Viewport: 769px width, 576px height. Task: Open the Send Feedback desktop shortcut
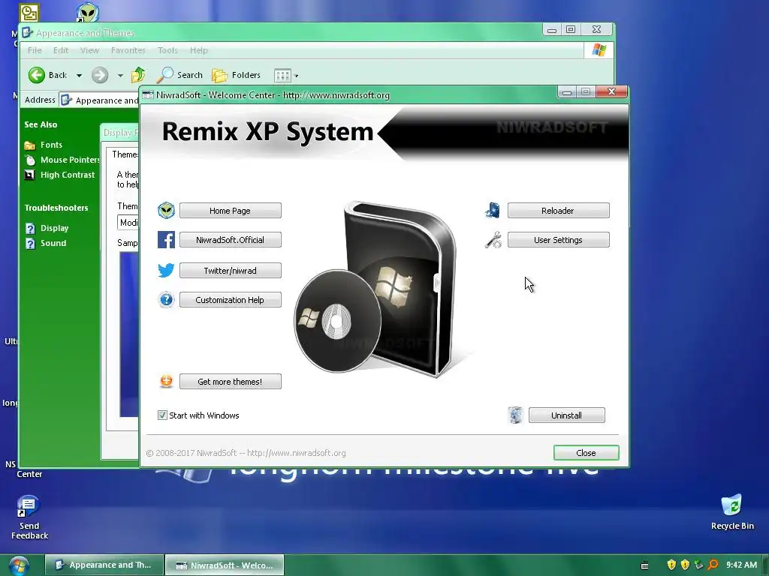click(x=29, y=517)
